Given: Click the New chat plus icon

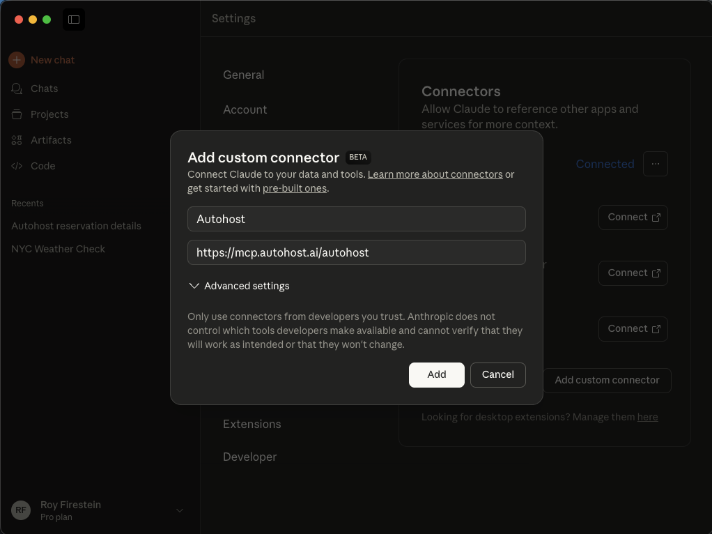Looking at the screenshot, I should click(x=17, y=60).
